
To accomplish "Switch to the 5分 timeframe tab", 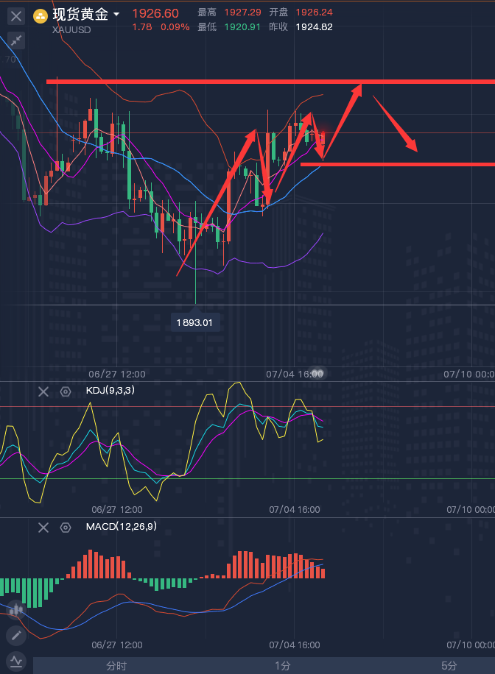I will (449, 666).
